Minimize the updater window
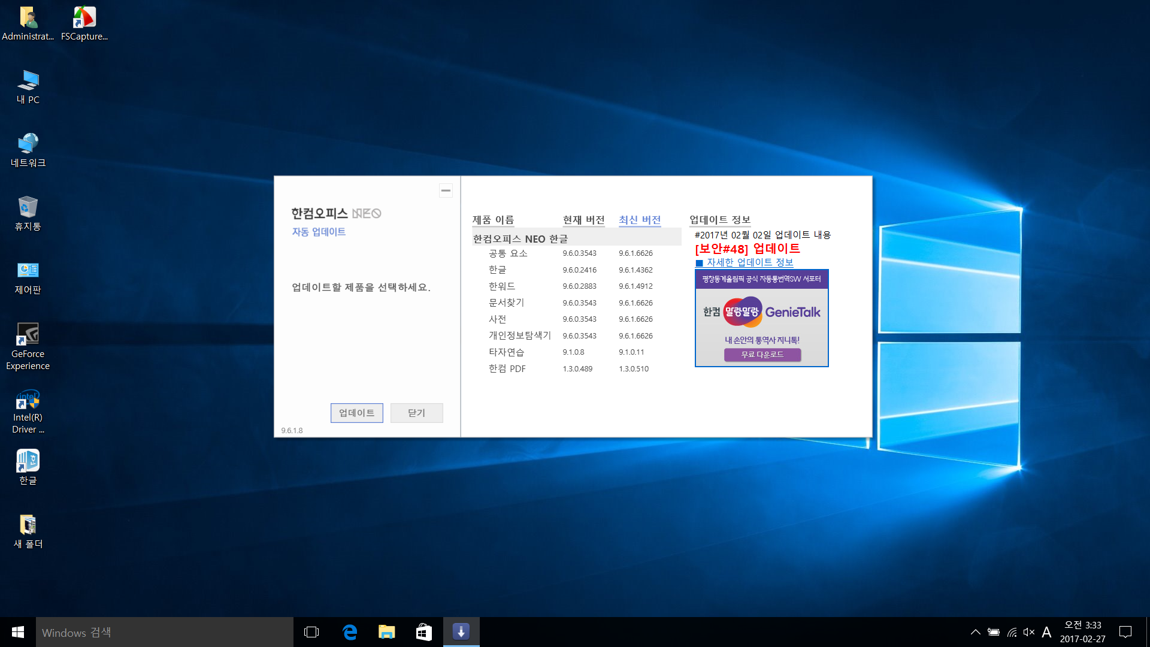 pyautogui.click(x=446, y=191)
